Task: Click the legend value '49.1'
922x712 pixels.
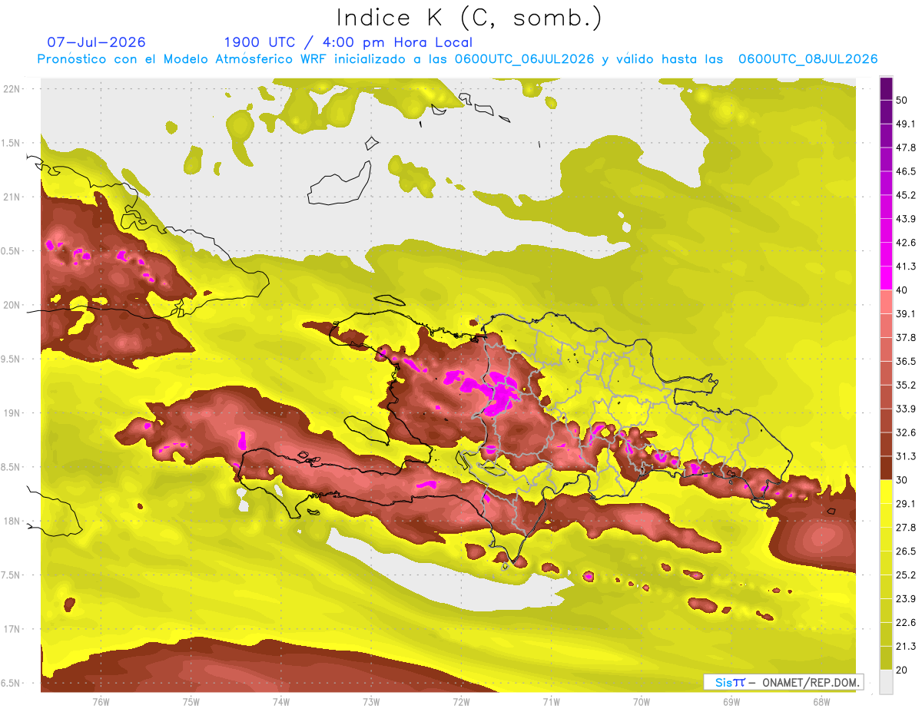Action: 906,124
